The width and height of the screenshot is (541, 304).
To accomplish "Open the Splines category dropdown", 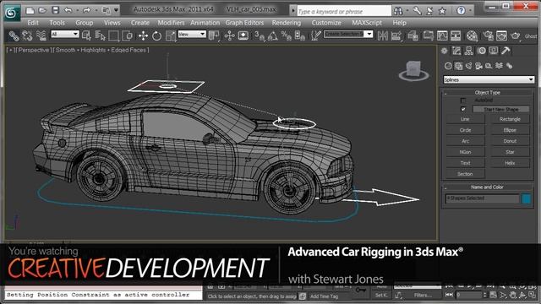I will 489,79.
